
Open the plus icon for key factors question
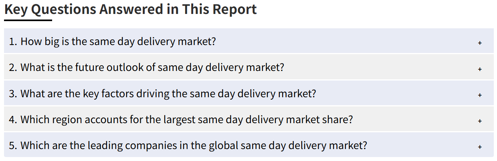[x=479, y=95]
